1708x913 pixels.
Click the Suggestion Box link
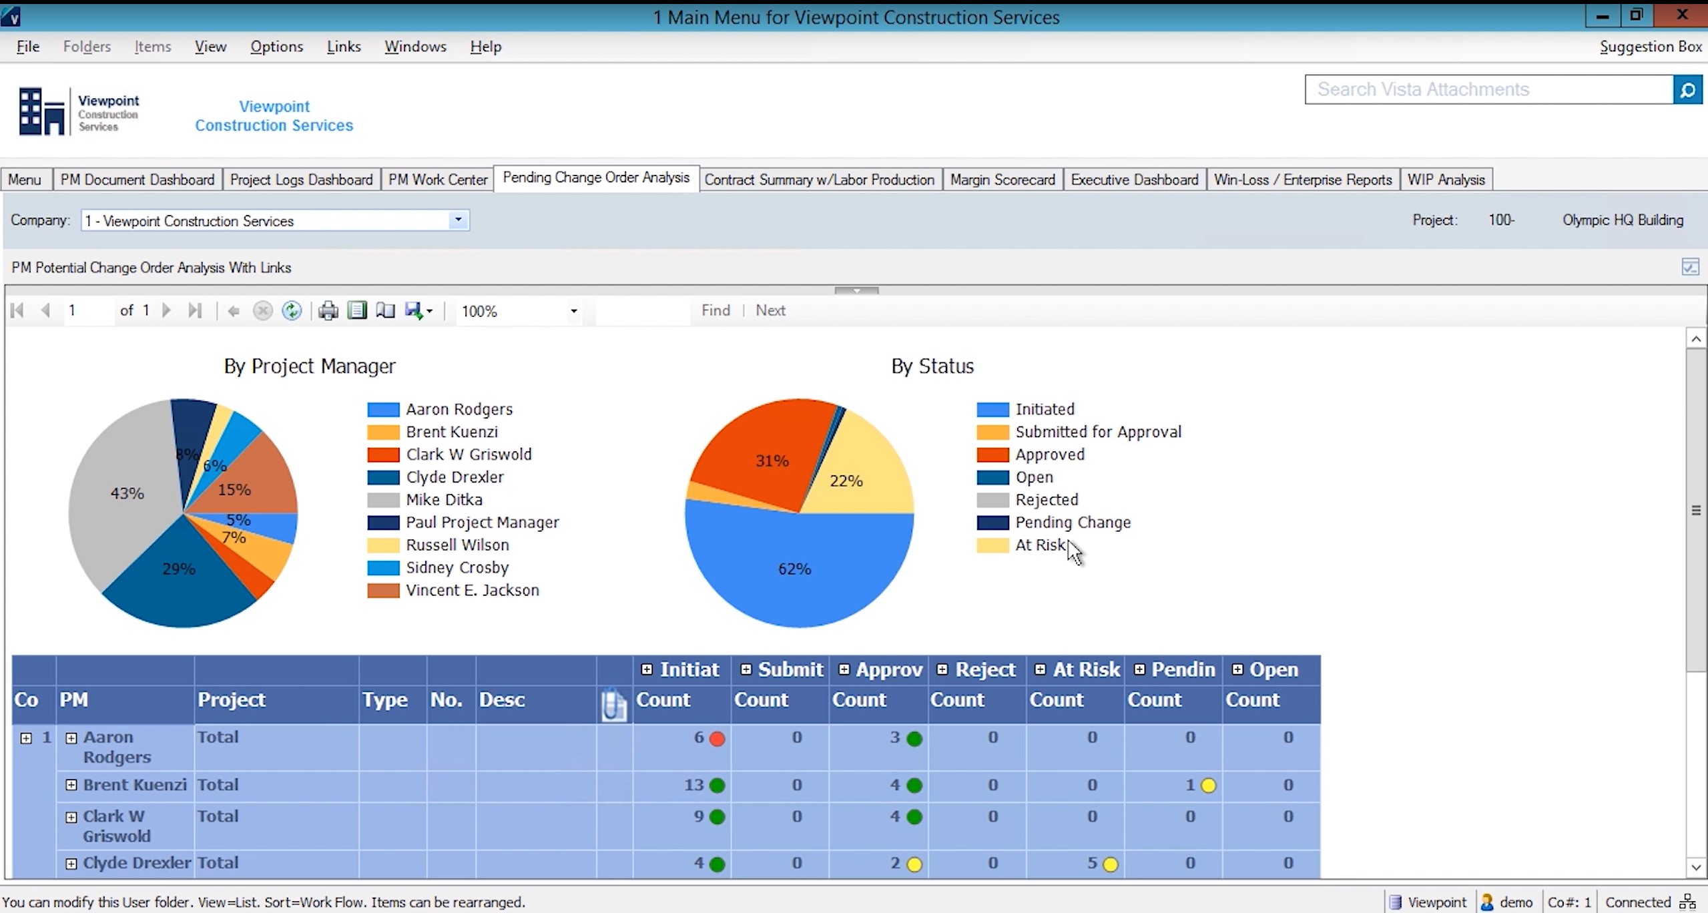(1650, 46)
